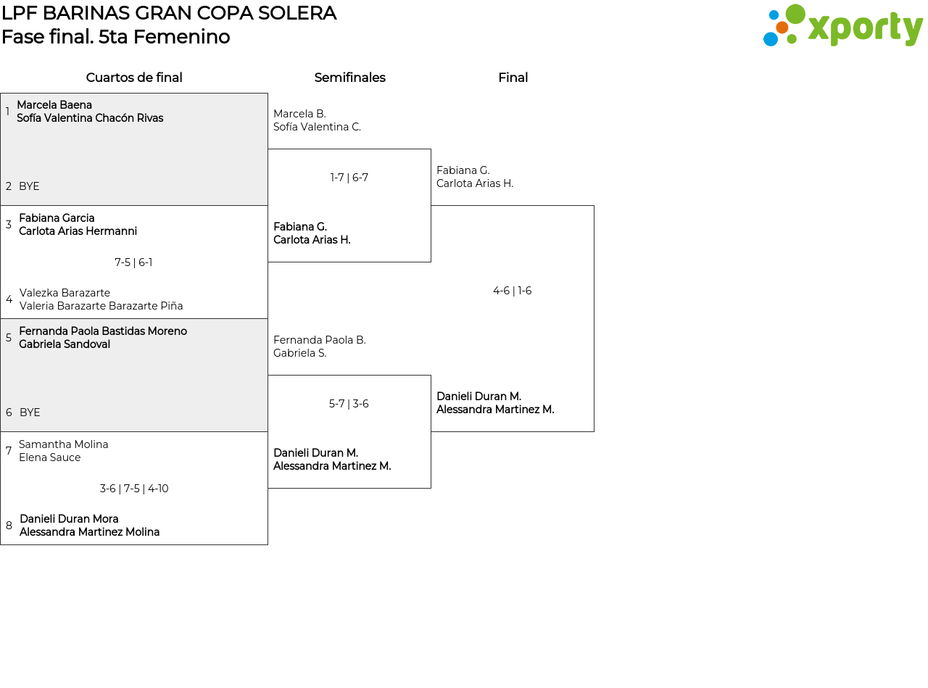Click the Semifinales column header
Viewport: 928px width, 688px height.
point(349,78)
